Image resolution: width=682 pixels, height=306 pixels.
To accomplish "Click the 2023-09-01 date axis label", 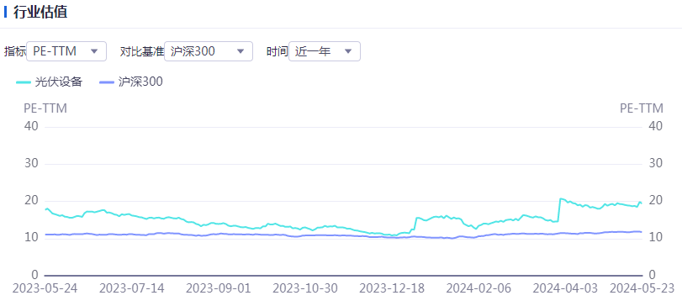I will point(219,288).
